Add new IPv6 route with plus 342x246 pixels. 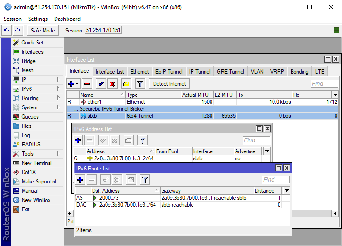tap(80, 180)
